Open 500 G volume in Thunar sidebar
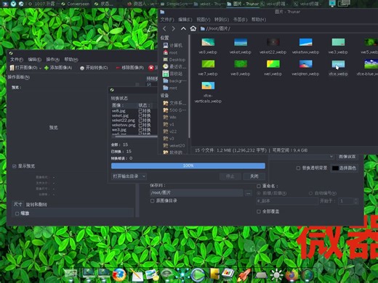Viewport: 378px width, 283px height. [x=174, y=110]
